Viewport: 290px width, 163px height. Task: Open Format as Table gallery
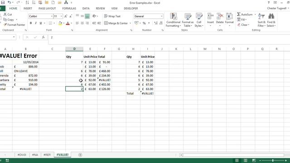coord(188,20)
